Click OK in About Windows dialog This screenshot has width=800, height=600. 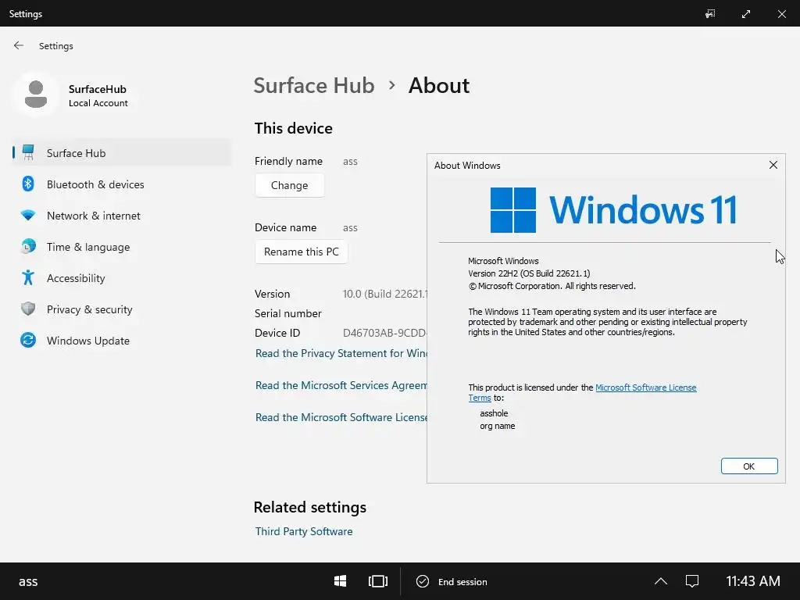coord(749,466)
